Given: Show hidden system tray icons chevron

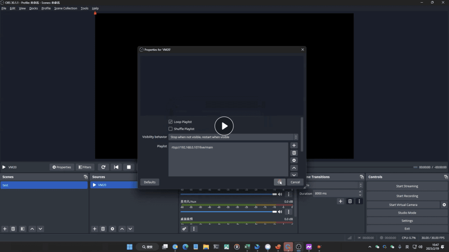Looking at the screenshot, I should click(370, 247).
